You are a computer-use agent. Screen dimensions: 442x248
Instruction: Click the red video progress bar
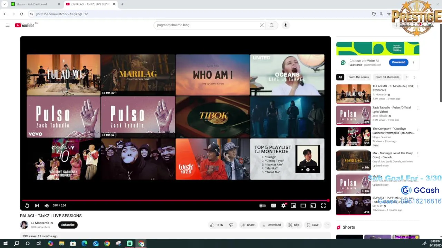175,200
